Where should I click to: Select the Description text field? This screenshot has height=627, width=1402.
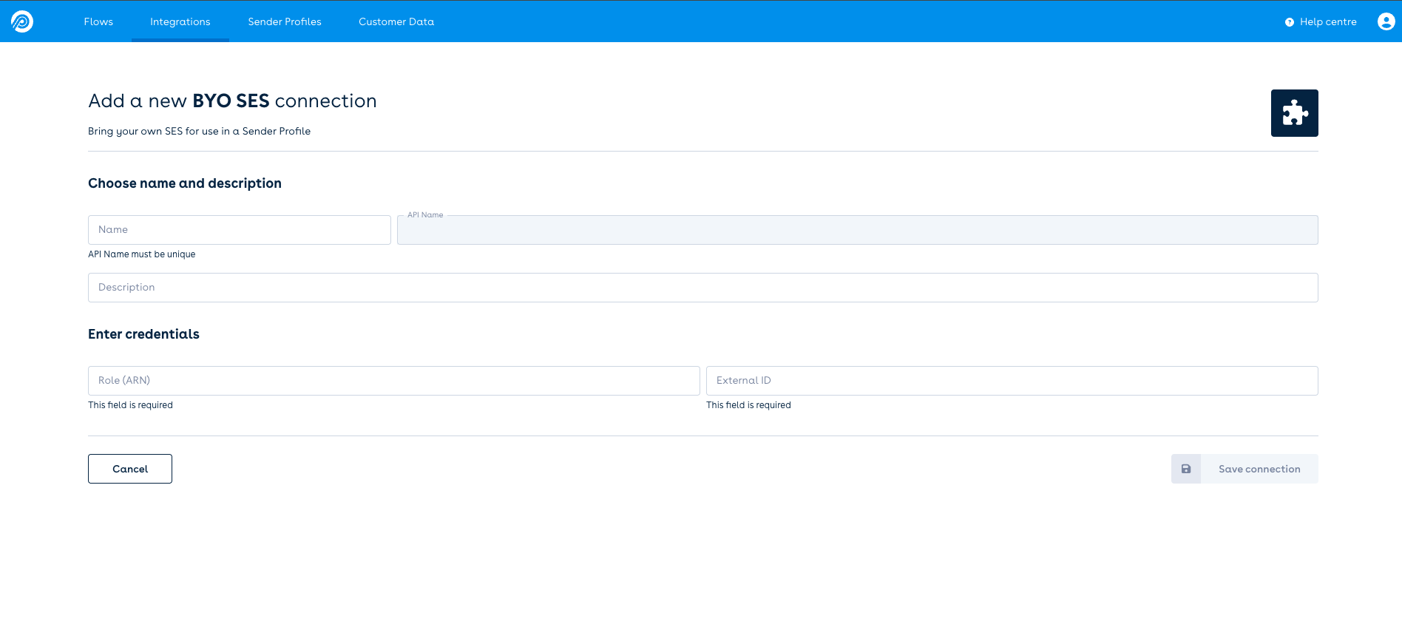click(x=702, y=288)
